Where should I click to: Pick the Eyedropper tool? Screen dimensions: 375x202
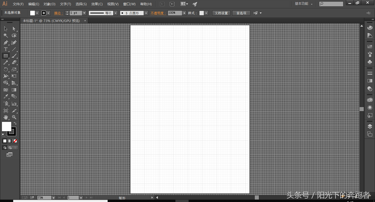click(x=5, y=97)
